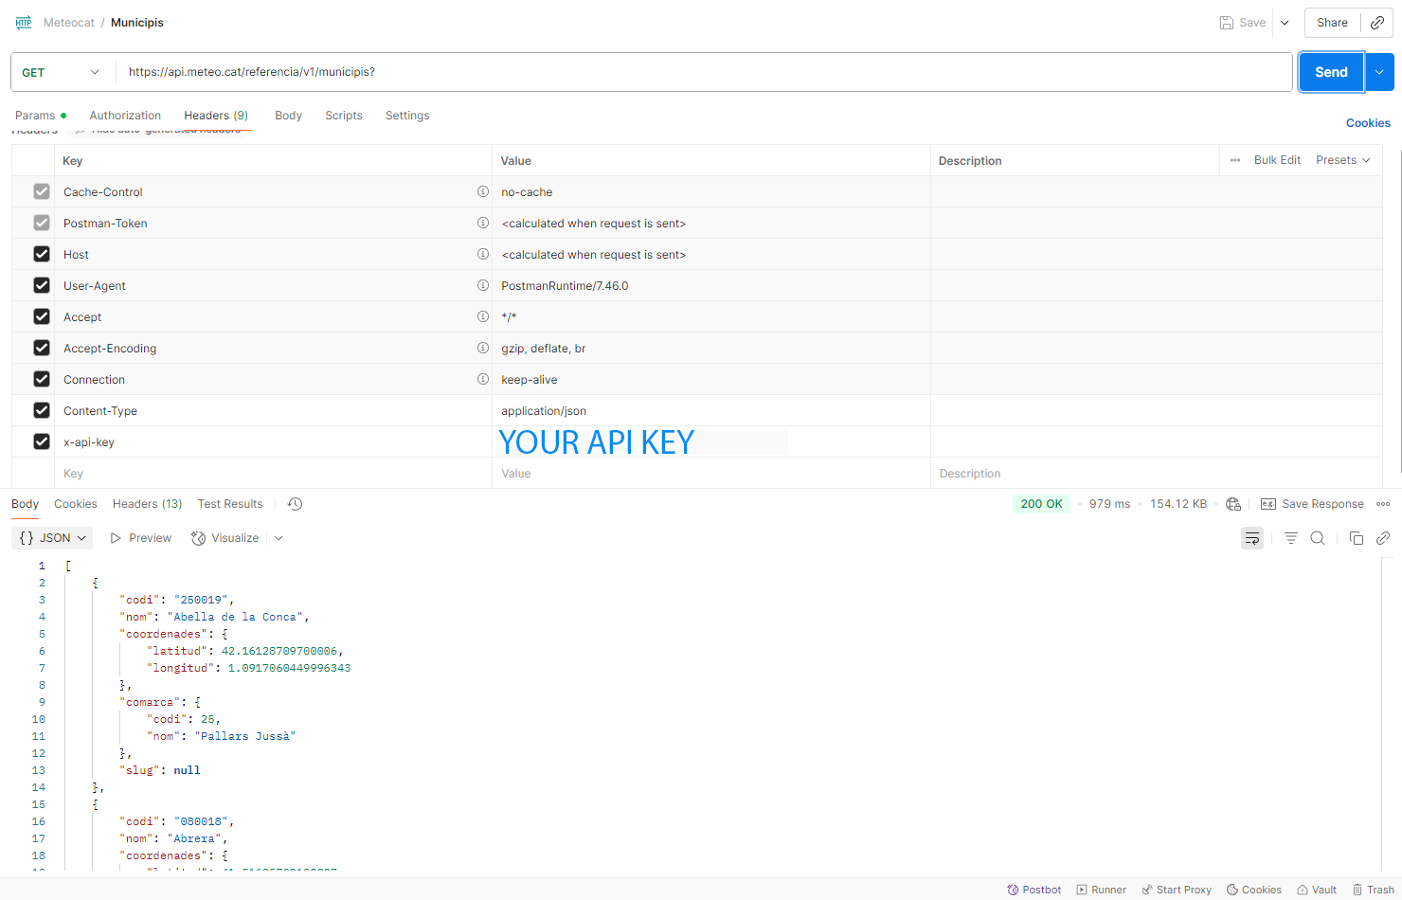Open the Cookies link near Send
This screenshot has height=900, width=1402.
pyautogui.click(x=1368, y=123)
